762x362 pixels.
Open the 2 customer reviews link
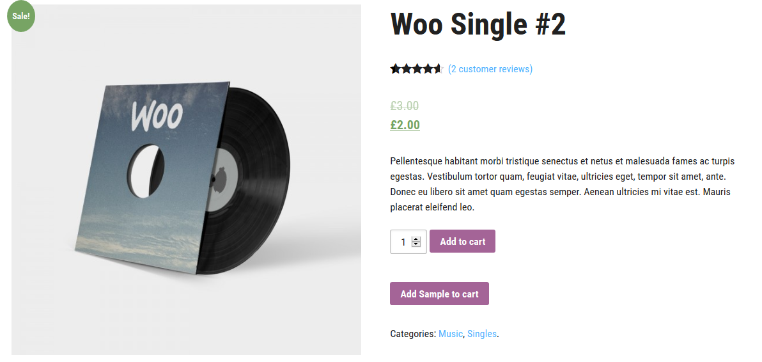[490, 69]
